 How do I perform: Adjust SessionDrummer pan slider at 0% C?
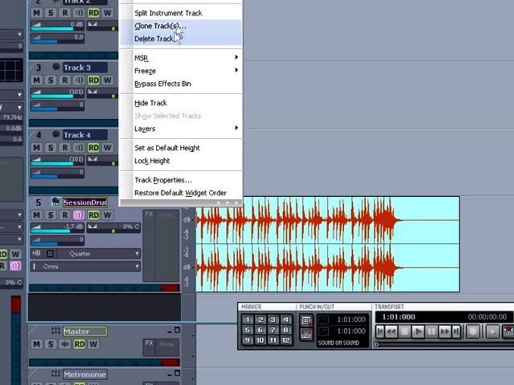pos(114,227)
